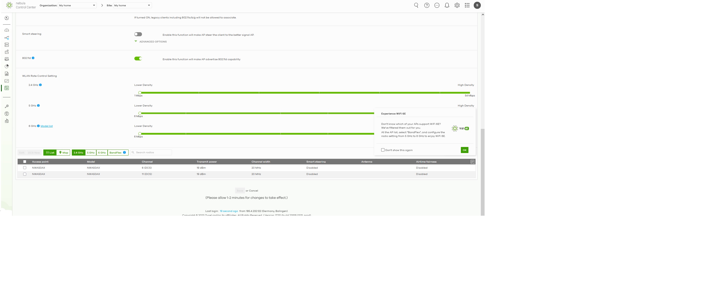Switch to the 5 GHz tab
Image resolution: width=714 pixels, height=300 pixels.
point(91,153)
